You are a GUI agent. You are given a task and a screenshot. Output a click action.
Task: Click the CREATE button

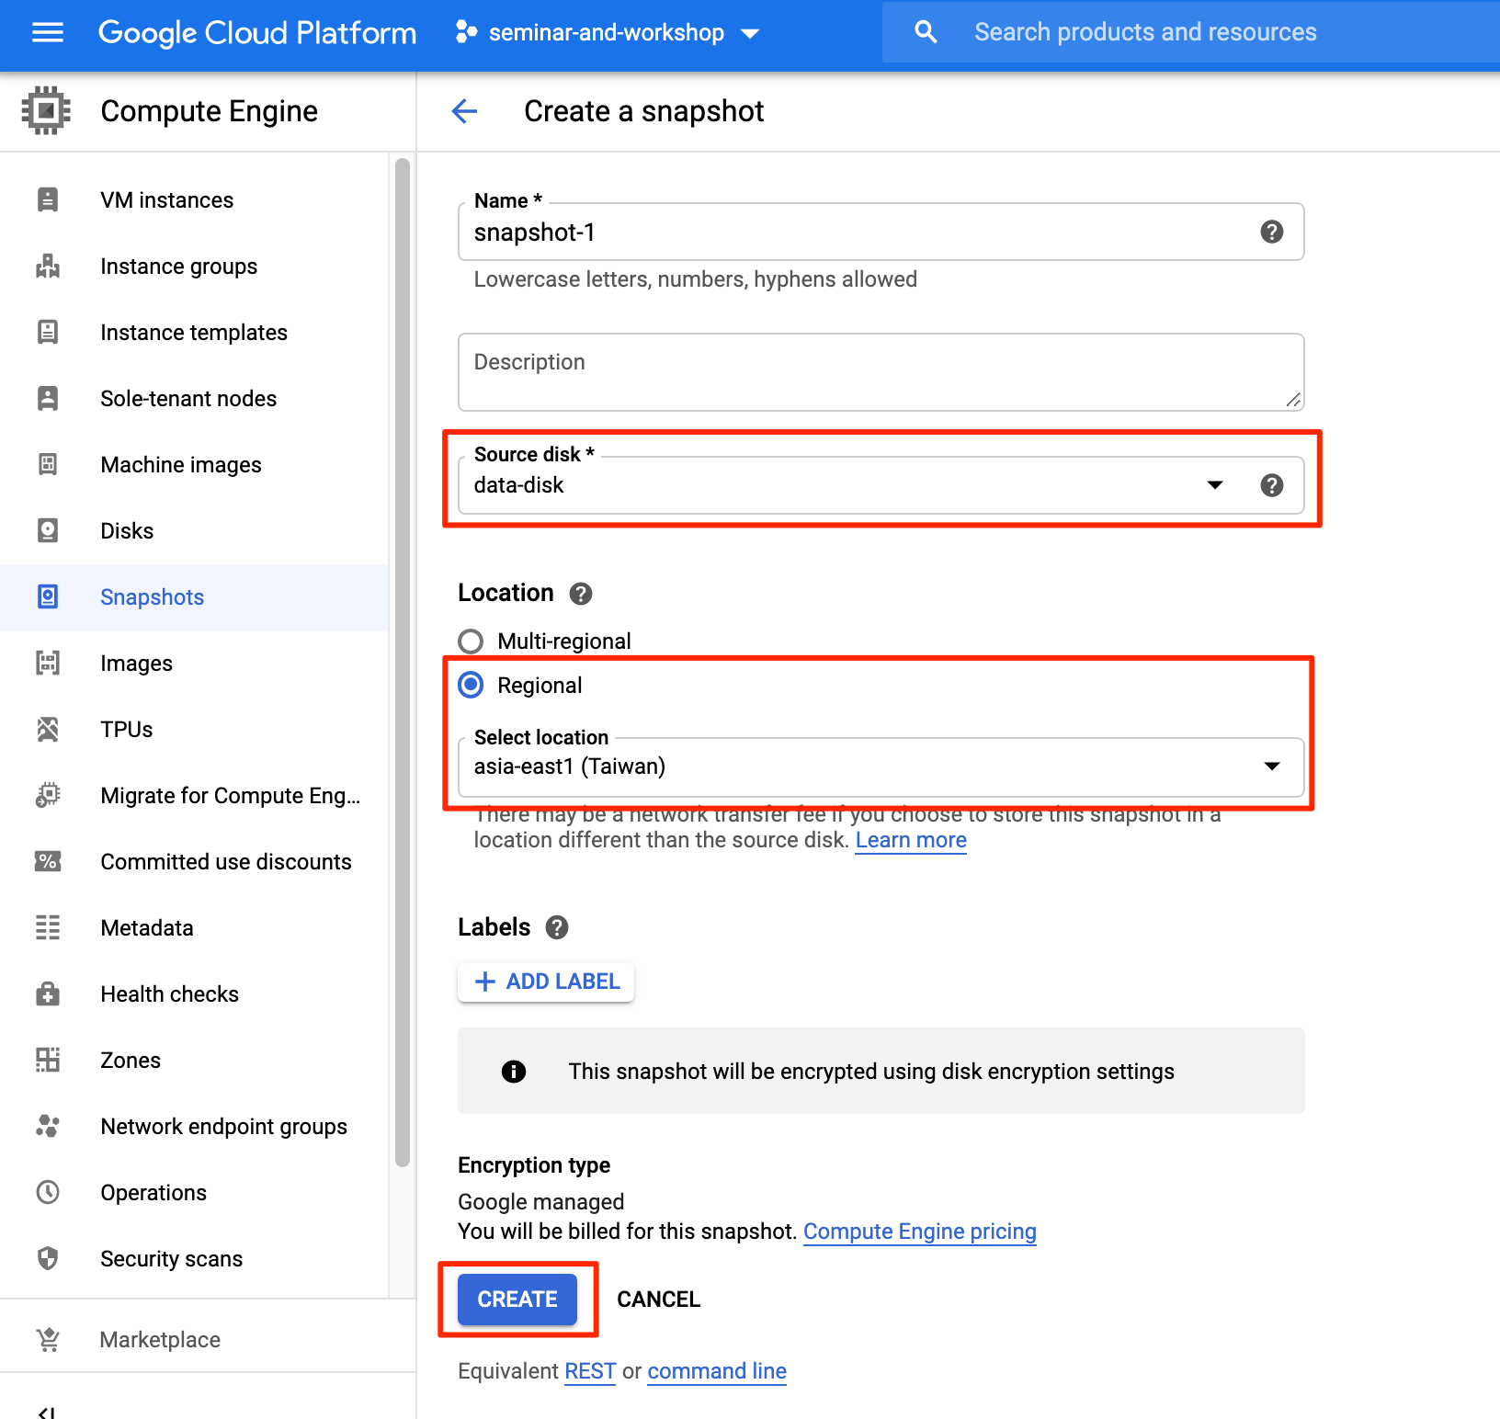click(517, 1299)
